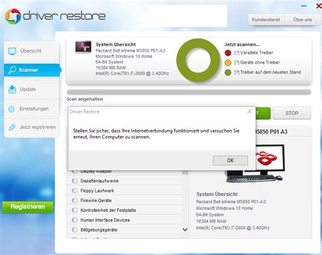Click the system overview heartbeat icon
The width and height of the screenshot is (322, 255).
pos(84,47)
